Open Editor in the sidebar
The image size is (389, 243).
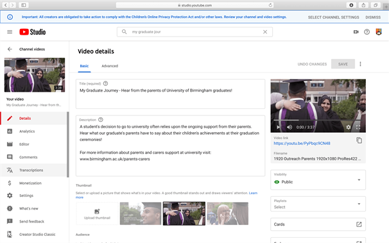pyautogui.click(x=34, y=144)
